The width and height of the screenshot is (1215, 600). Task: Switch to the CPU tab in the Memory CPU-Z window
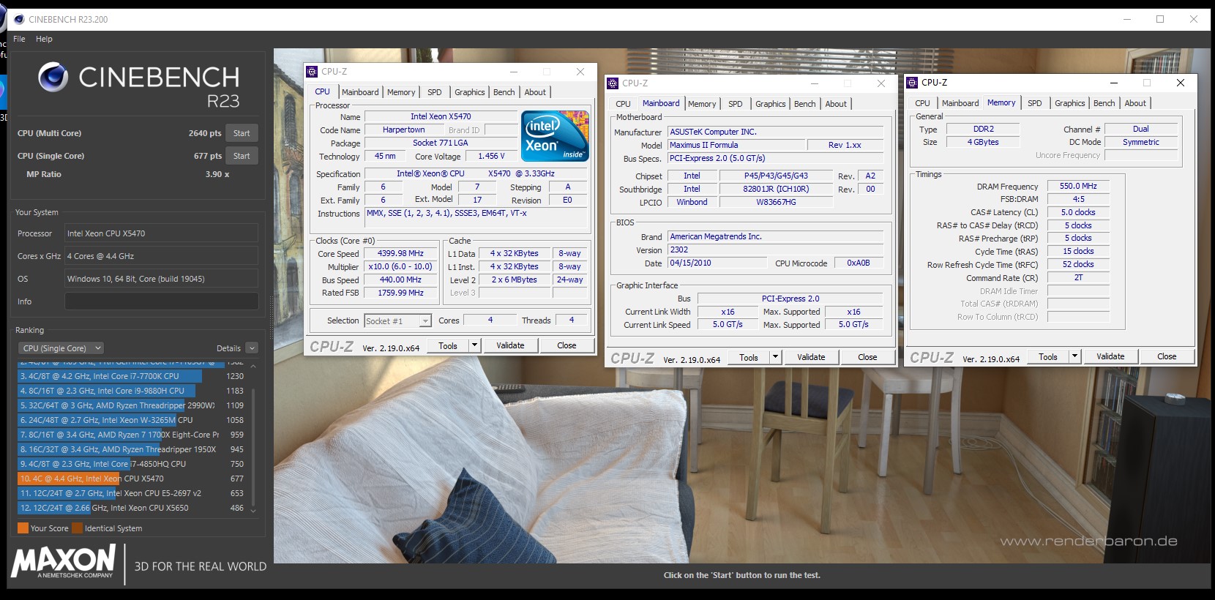pos(922,103)
